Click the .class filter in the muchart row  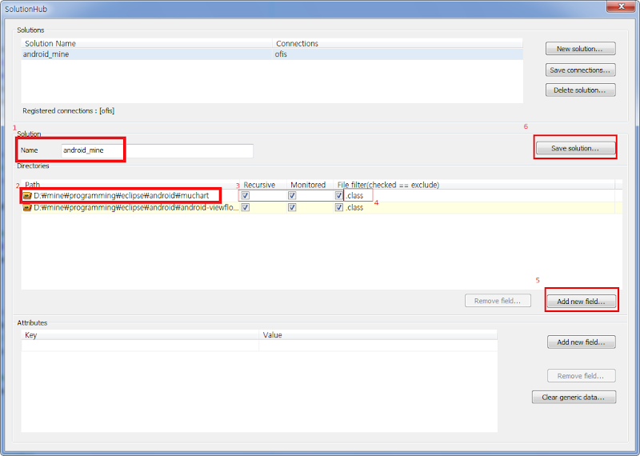pos(354,195)
